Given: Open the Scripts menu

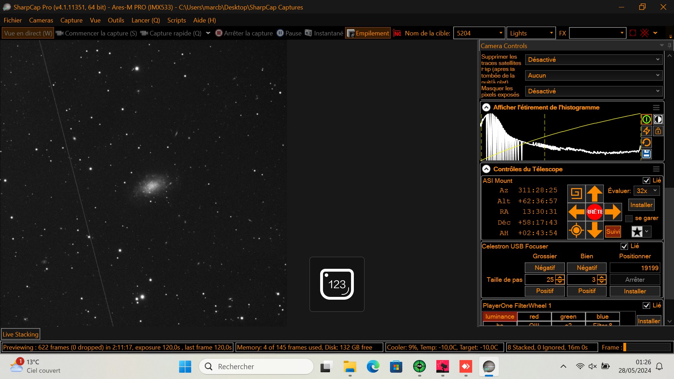Looking at the screenshot, I should pos(176,20).
